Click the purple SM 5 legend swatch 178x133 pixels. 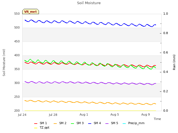click(107, 124)
